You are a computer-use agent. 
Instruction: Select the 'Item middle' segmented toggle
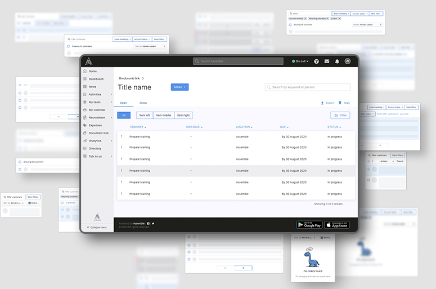click(164, 115)
